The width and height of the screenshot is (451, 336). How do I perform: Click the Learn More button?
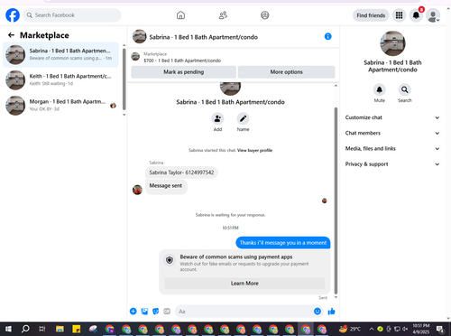click(x=244, y=284)
